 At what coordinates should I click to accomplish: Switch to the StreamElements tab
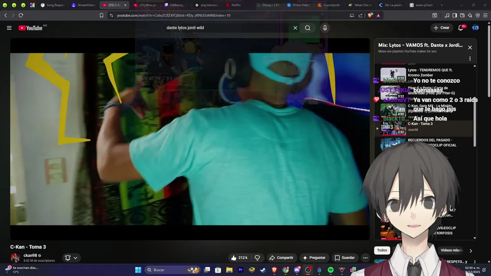click(x=84, y=5)
